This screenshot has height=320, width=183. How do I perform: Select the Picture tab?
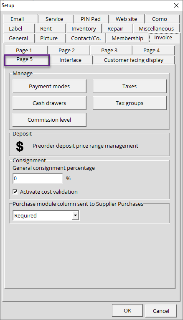(x=50, y=38)
